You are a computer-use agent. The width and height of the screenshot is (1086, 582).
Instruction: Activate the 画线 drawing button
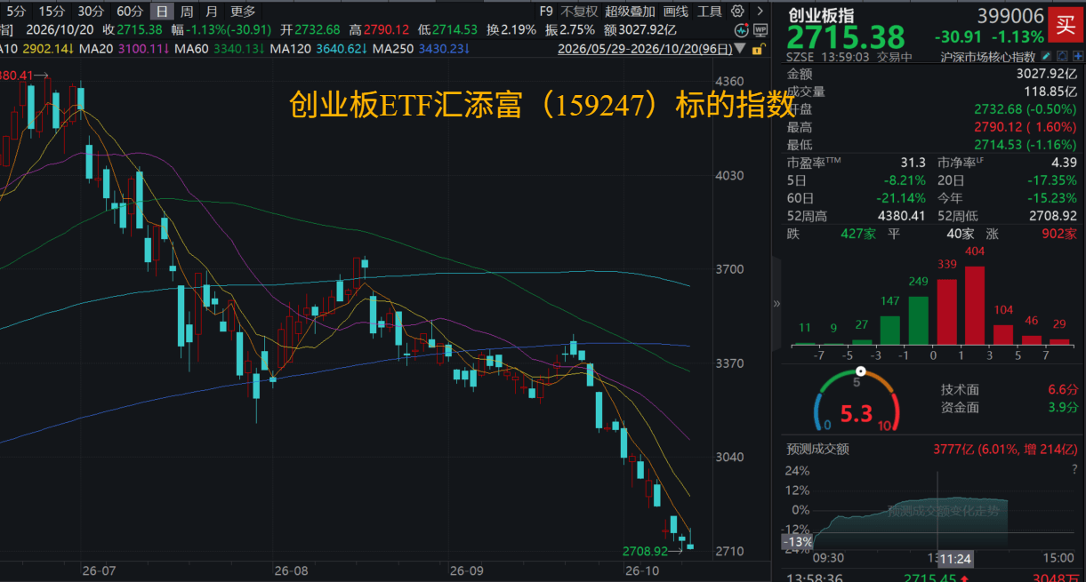[x=676, y=12]
